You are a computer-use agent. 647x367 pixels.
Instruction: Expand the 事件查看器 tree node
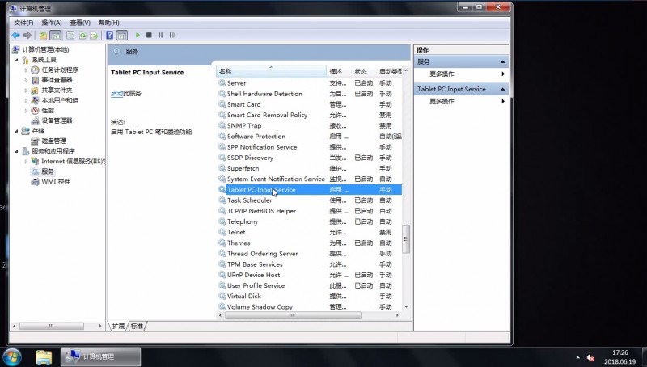[x=26, y=80]
